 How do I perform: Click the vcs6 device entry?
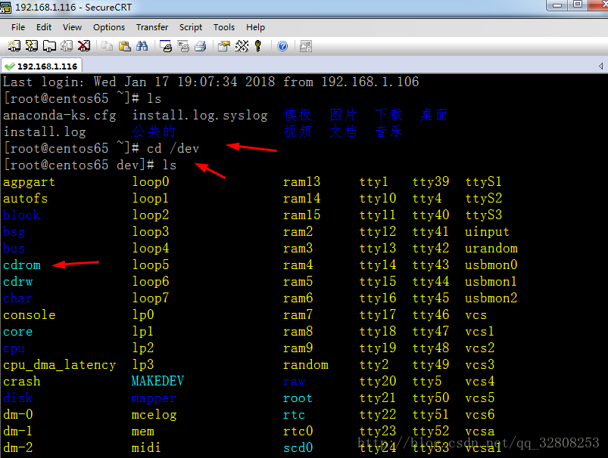[479, 415]
